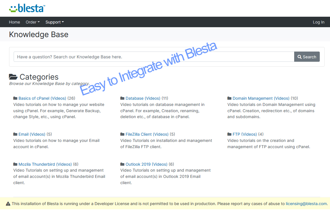
Task: Click folder icon next to Domain Management
Action: pos(229,98)
